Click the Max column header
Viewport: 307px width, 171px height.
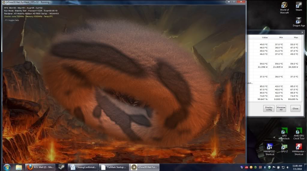point(296,37)
